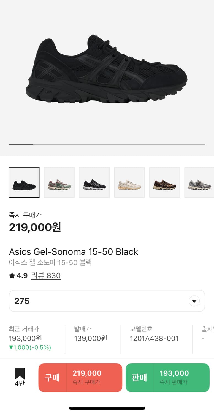Click the Asics Gel-Sonoma 15-50 Black title
The width and height of the screenshot is (214, 414).
[74, 252]
